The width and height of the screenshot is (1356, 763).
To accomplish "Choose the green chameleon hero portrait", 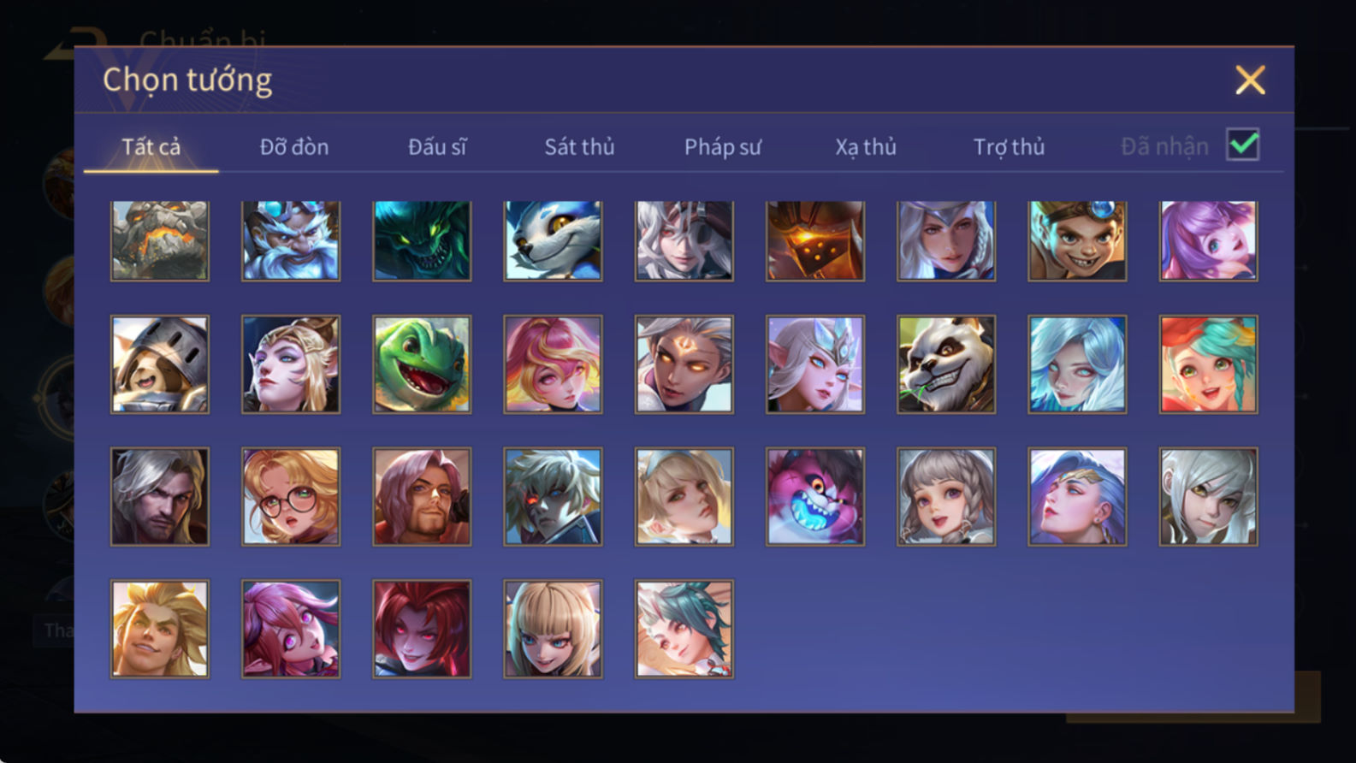I will tap(422, 364).
